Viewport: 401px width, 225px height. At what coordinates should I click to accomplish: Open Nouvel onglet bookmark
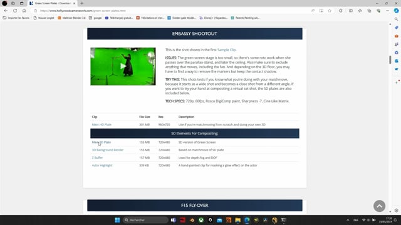(44, 18)
